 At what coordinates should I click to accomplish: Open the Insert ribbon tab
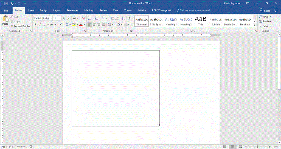pyautogui.click(x=31, y=10)
